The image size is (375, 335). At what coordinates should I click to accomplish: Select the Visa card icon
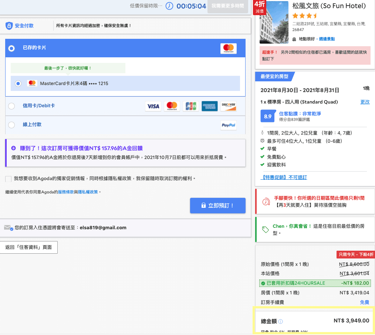click(x=153, y=105)
